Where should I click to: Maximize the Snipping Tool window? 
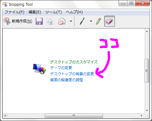coord(131,3)
